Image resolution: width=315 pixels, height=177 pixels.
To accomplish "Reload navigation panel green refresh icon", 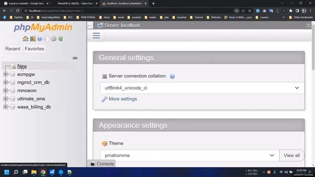I will coord(61,39).
